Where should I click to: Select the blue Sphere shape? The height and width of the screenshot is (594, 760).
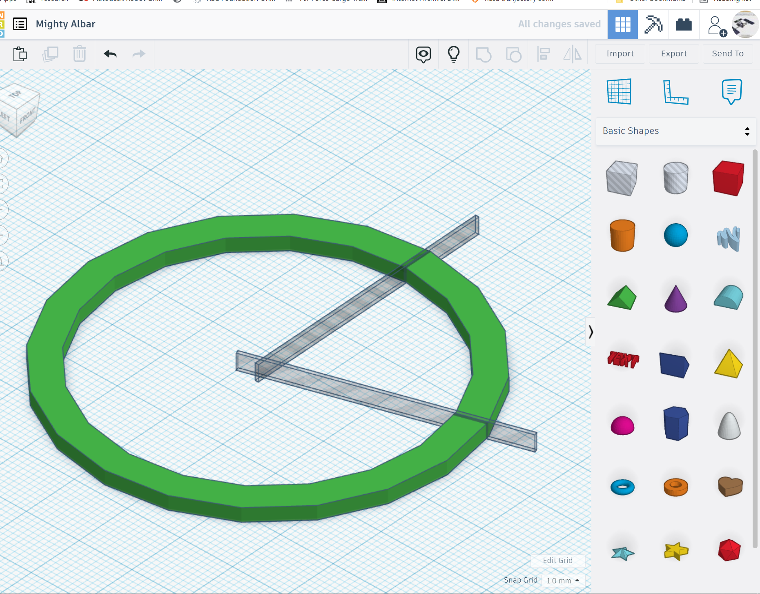click(676, 235)
